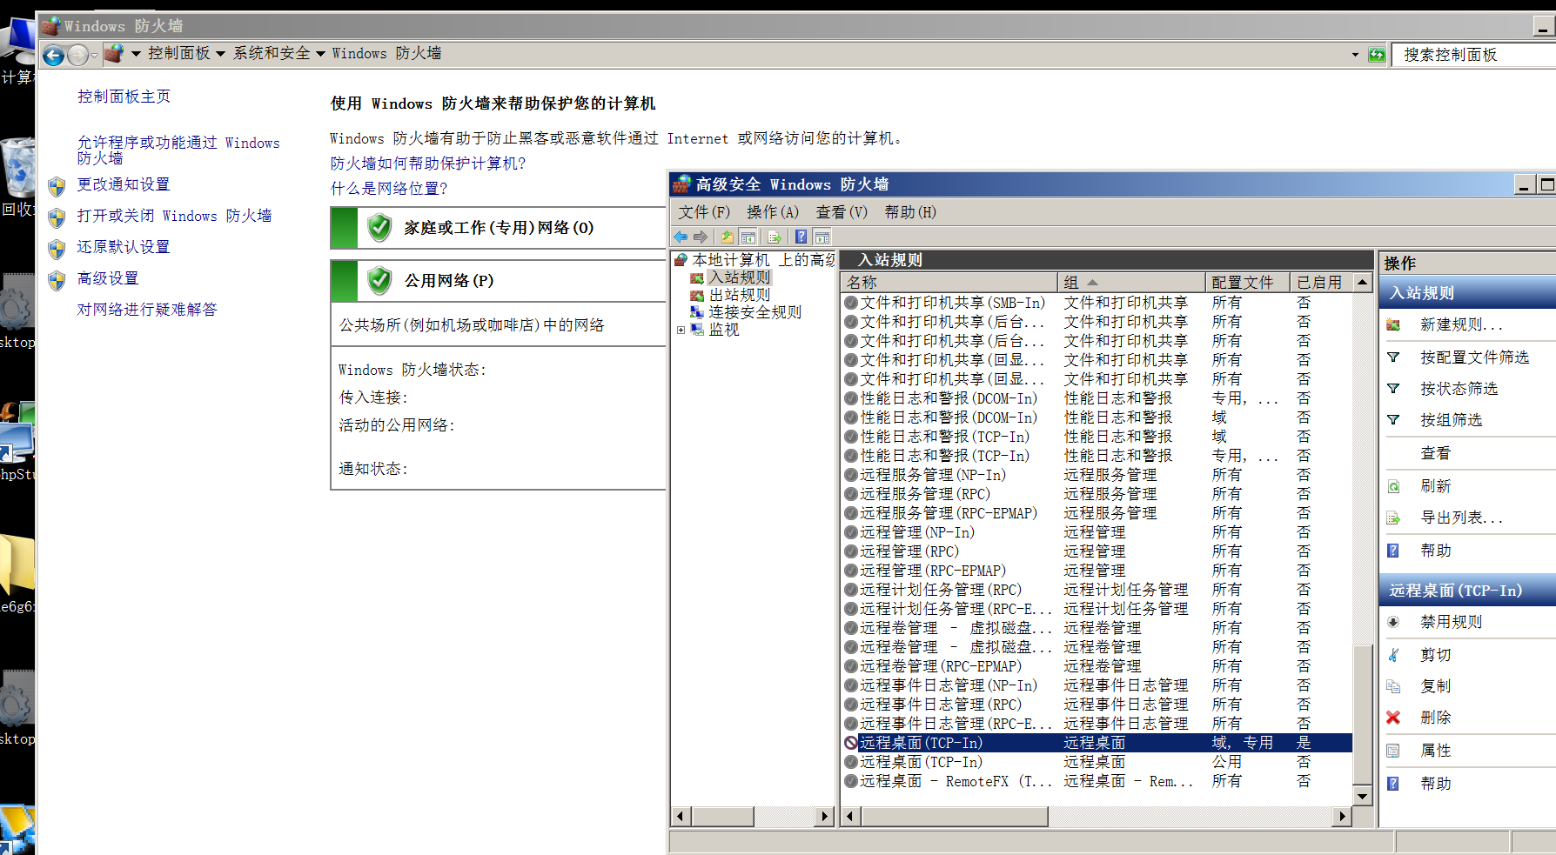The height and width of the screenshot is (855, 1556).
Task: Click 还原默认设置 link
Action: click(x=123, y=247)
